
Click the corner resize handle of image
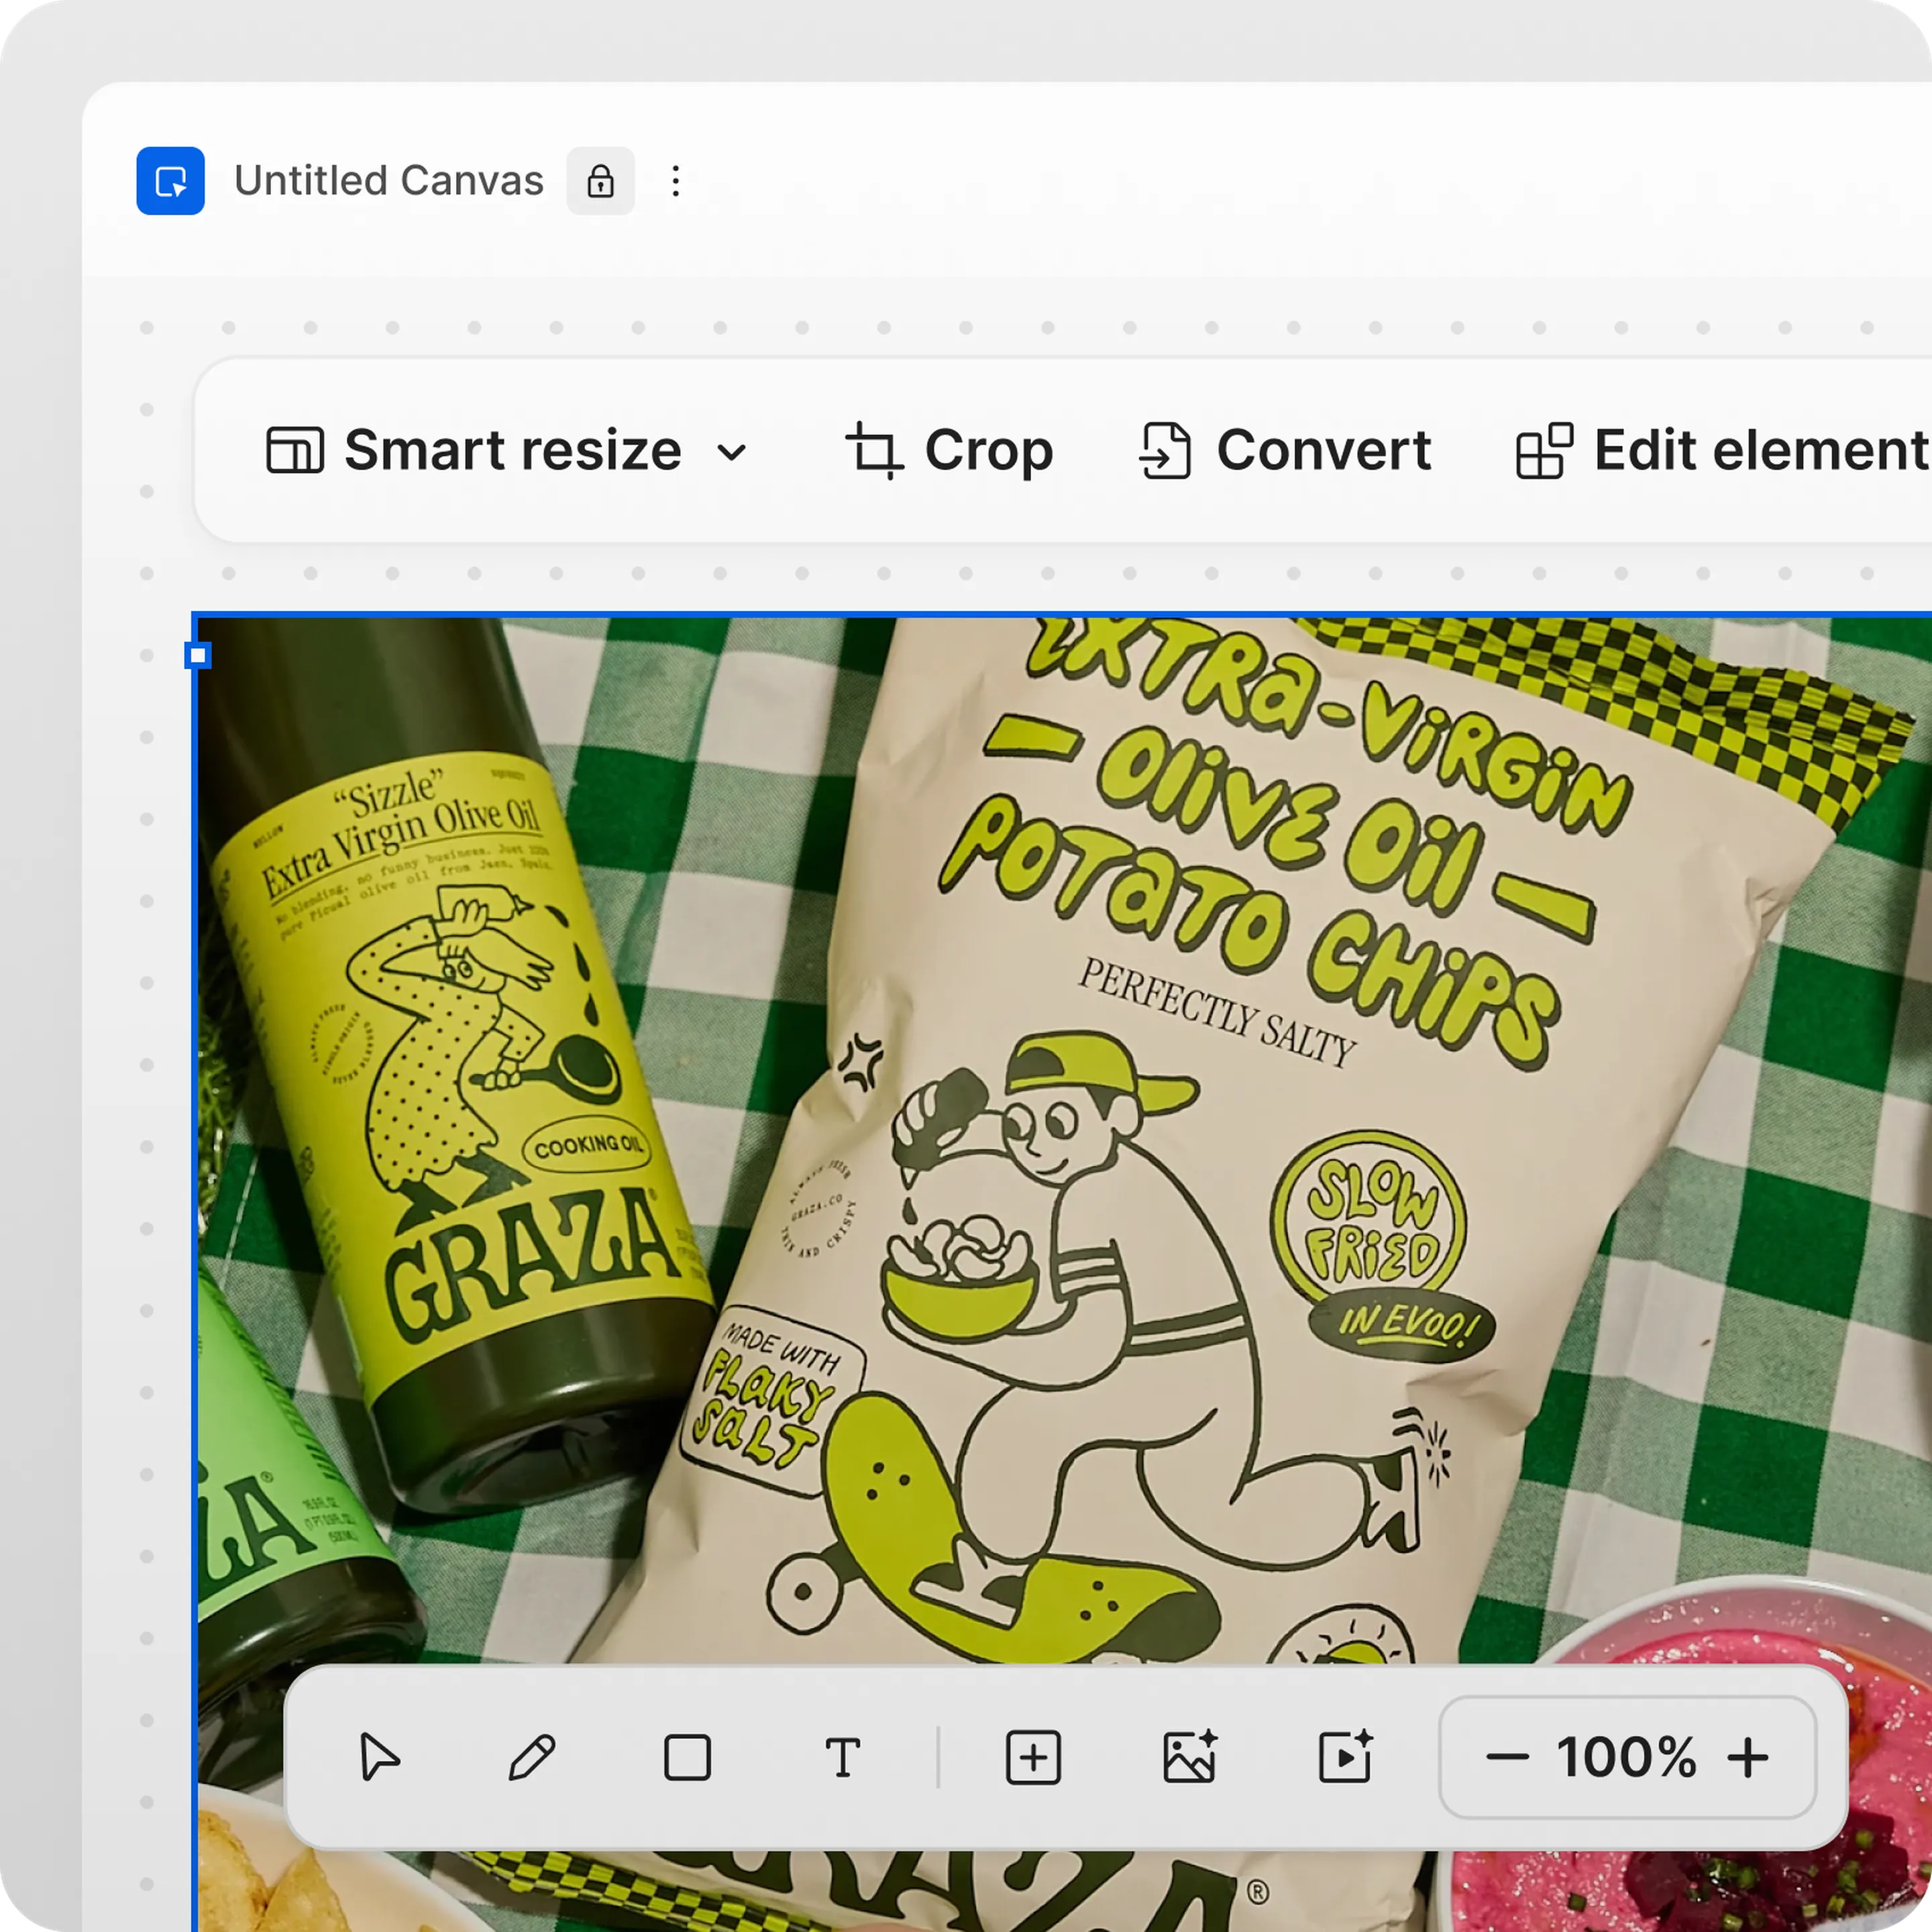tap(198, 656)
